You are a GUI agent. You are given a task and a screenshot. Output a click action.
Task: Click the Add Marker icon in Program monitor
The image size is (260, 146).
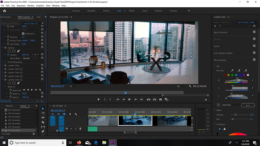pyautogui.click(x=98, y=99)
